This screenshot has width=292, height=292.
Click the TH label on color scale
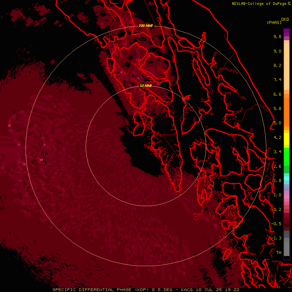pos(279,253)
